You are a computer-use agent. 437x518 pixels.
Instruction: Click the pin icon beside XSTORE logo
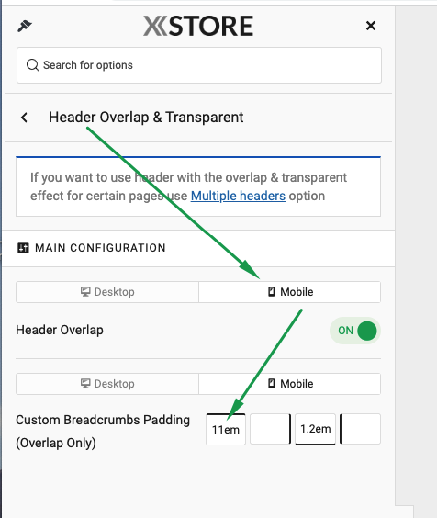tap(25, 26)
